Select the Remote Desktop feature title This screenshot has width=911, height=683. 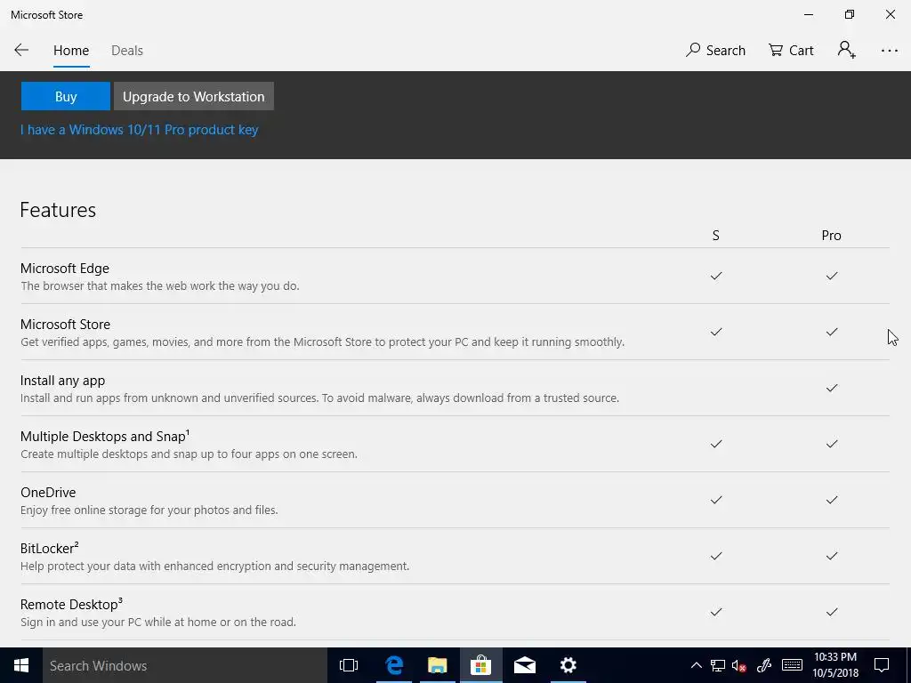71,604
